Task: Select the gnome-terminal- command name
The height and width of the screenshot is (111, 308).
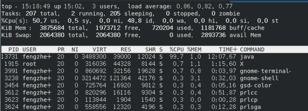Action: point(265,71)
